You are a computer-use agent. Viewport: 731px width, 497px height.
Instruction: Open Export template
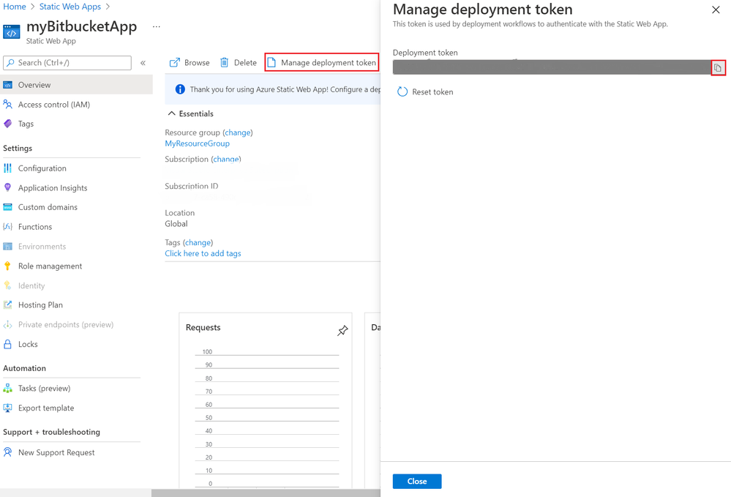45,408
